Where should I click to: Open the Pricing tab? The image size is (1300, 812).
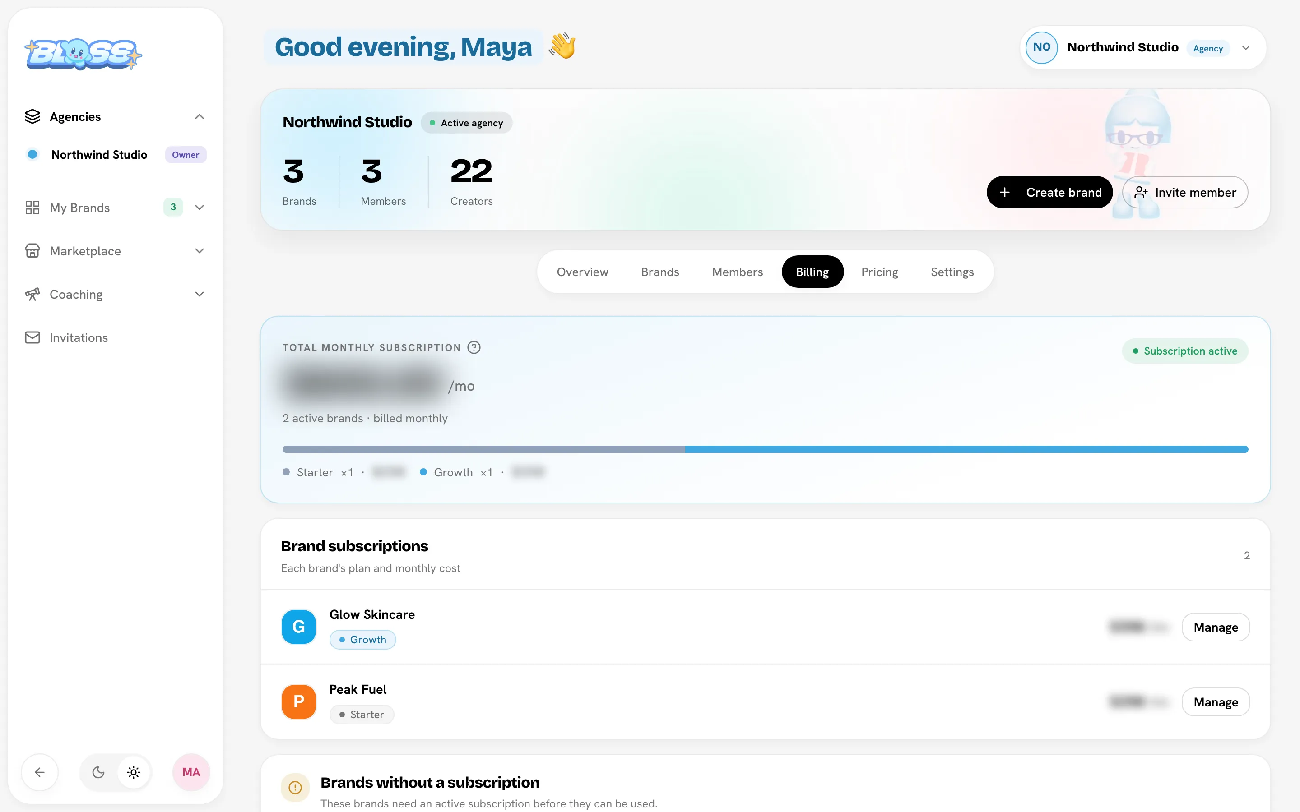pyautogui.click(x=879, y=272)
